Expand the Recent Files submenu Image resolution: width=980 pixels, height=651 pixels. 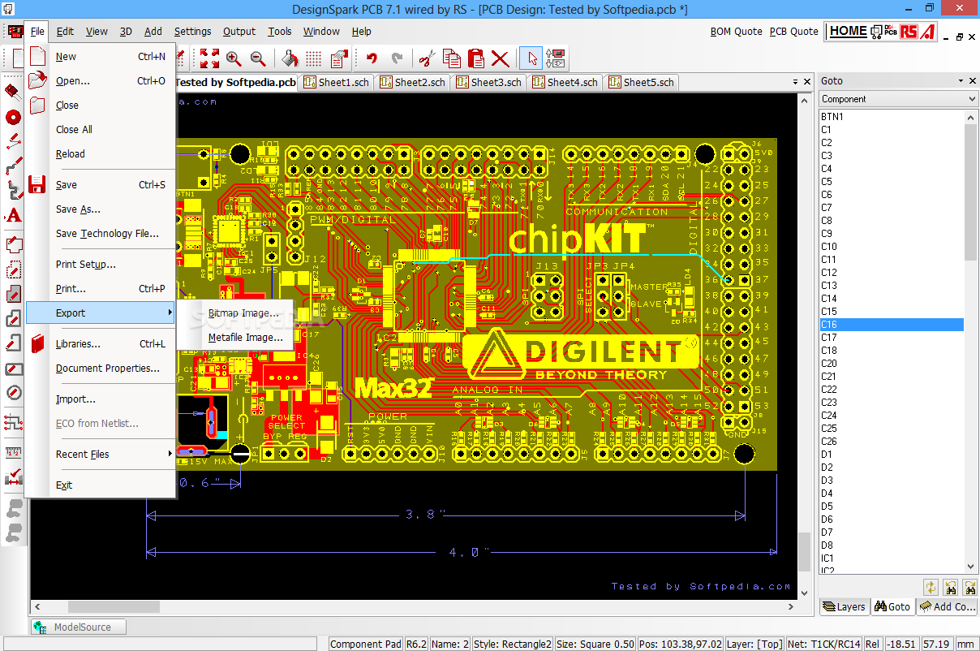100,455
